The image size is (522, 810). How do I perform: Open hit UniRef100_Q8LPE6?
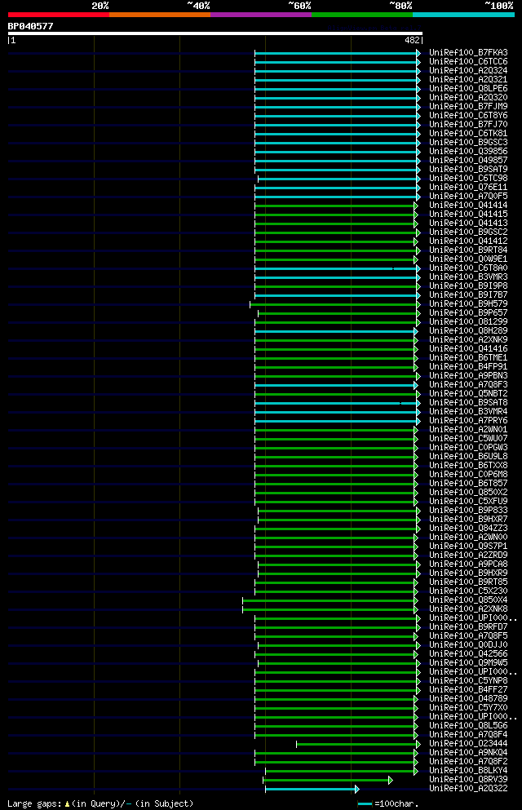click(468, 88)
